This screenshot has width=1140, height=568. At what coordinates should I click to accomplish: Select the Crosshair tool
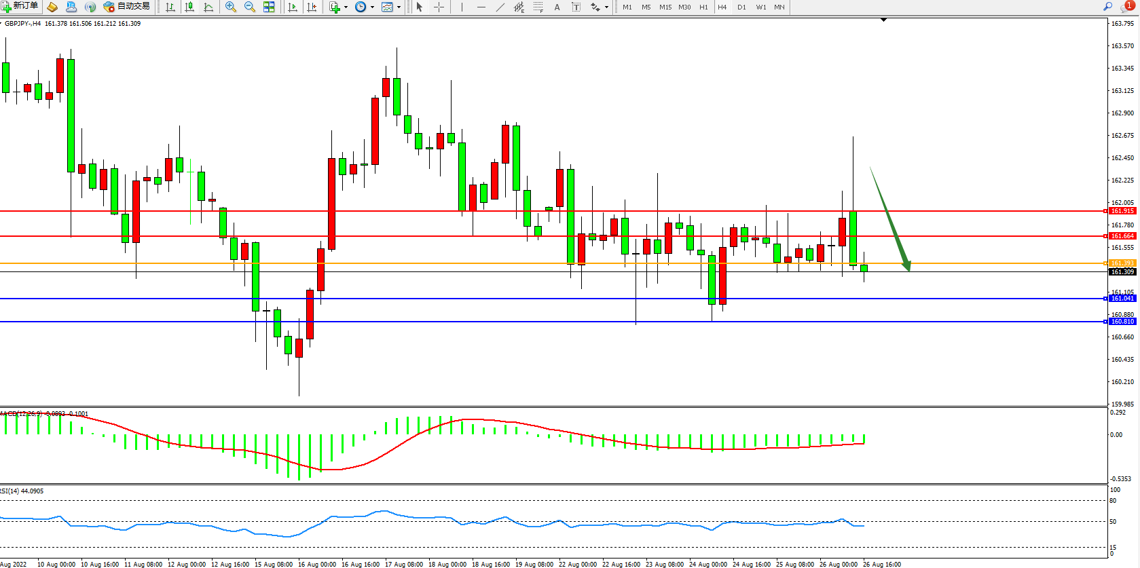click(439, 7)
